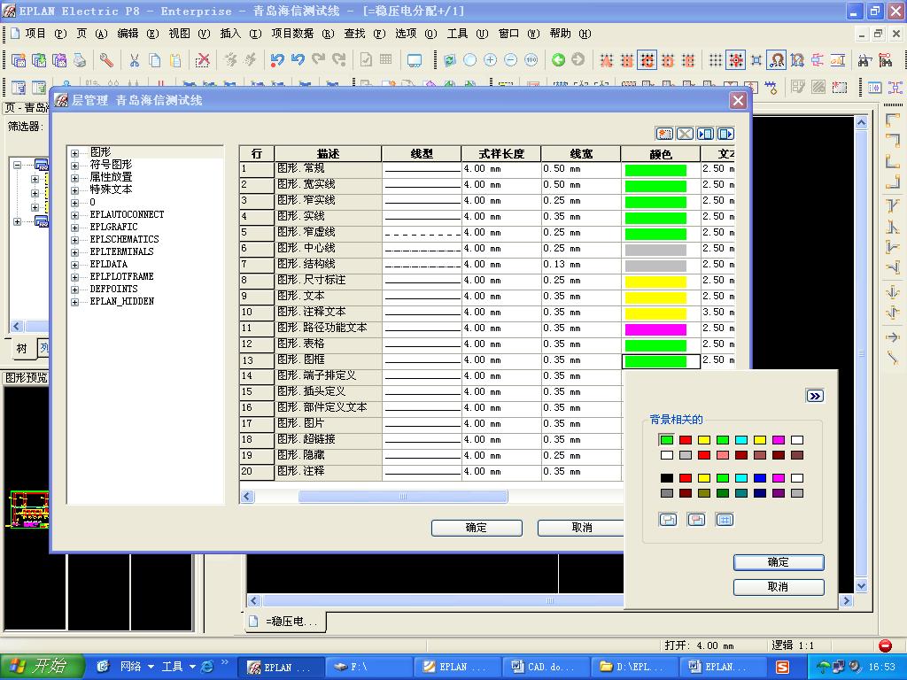Open the 选项 (O) menu
The image size is (907, 680).
(416, 34)
